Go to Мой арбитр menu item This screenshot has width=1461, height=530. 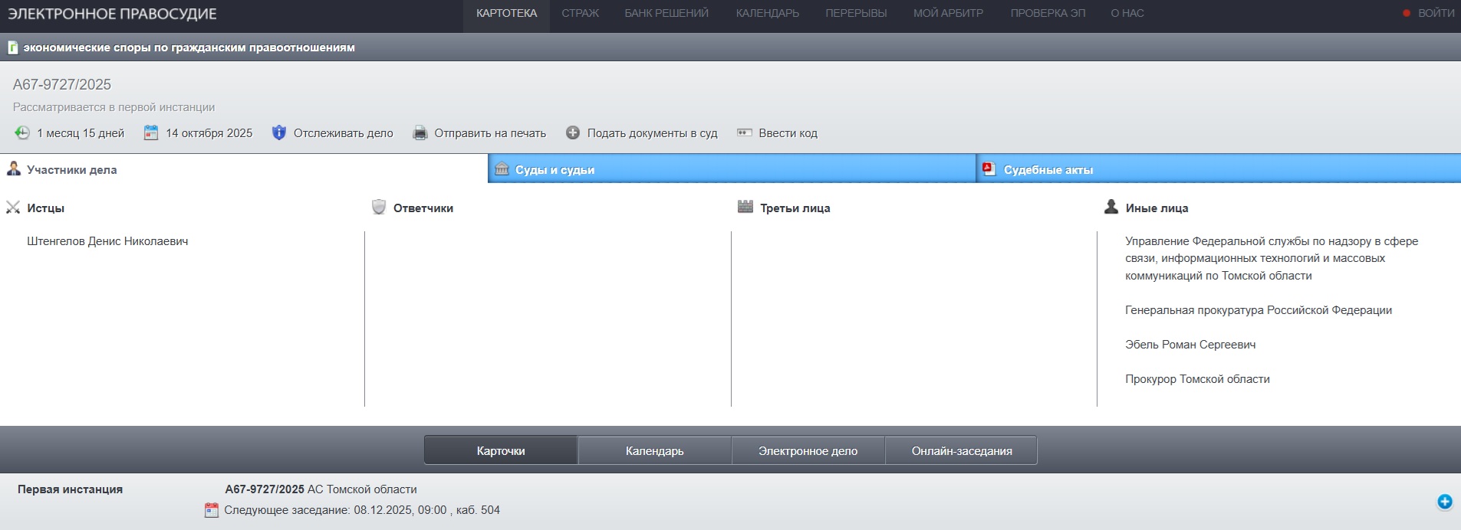[x=948, y=13]
